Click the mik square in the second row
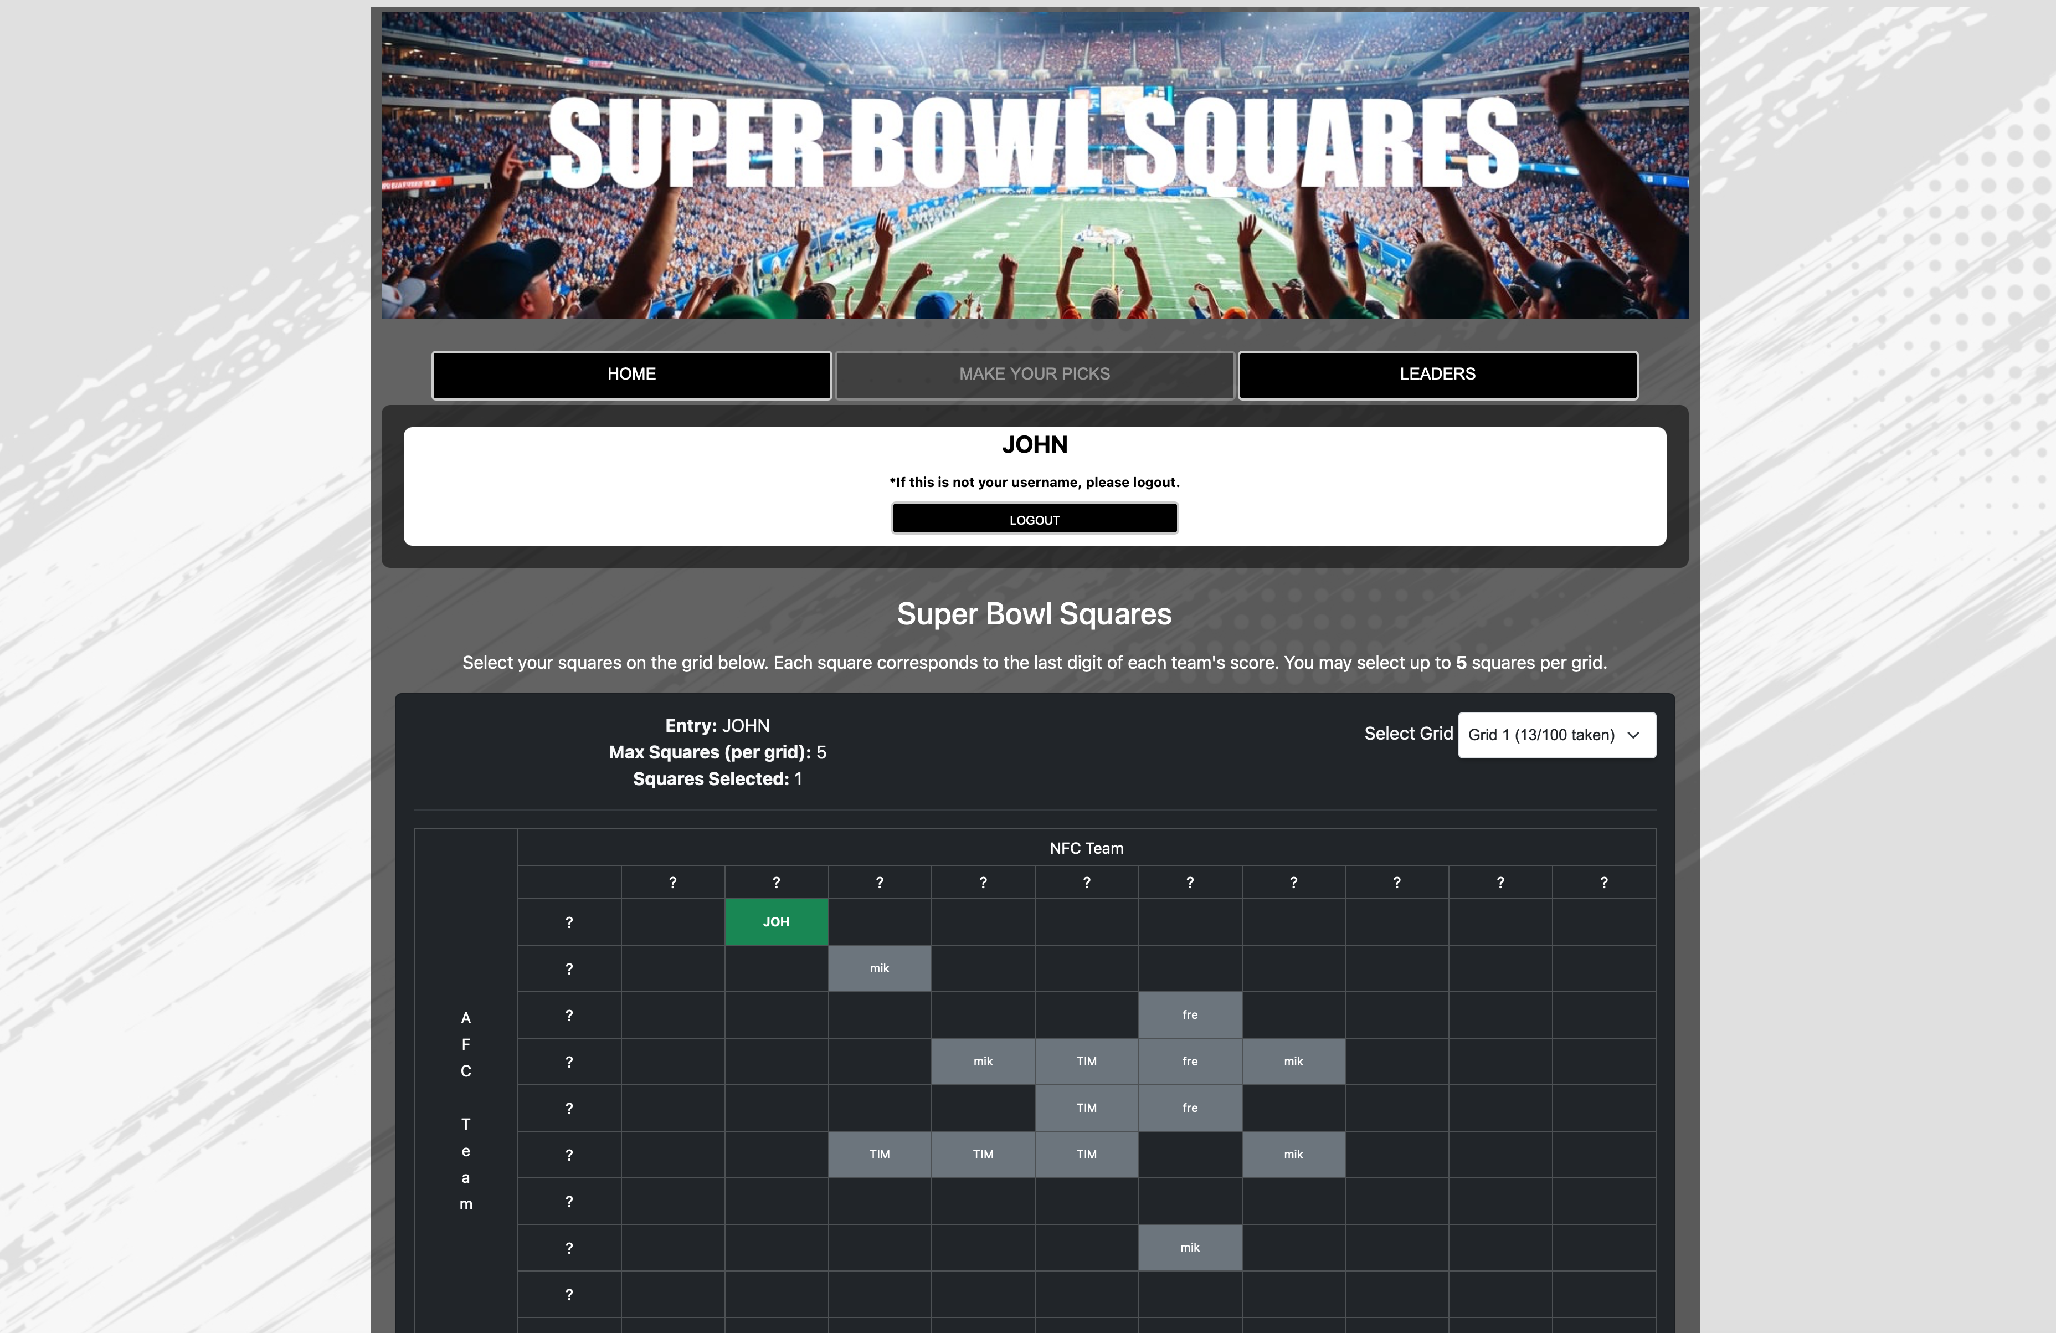 [880, 967]
